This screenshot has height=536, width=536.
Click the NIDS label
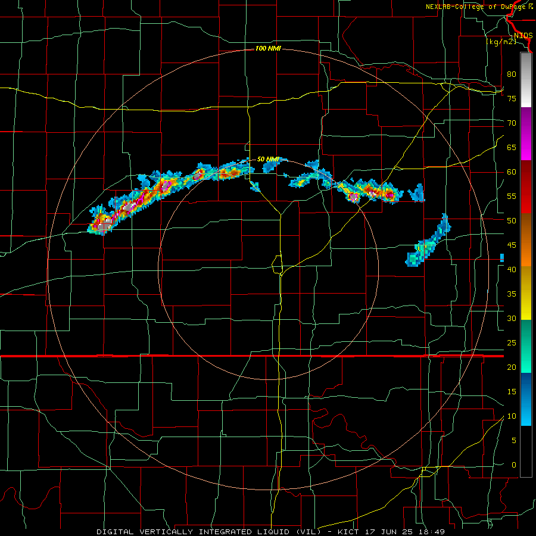523,36
